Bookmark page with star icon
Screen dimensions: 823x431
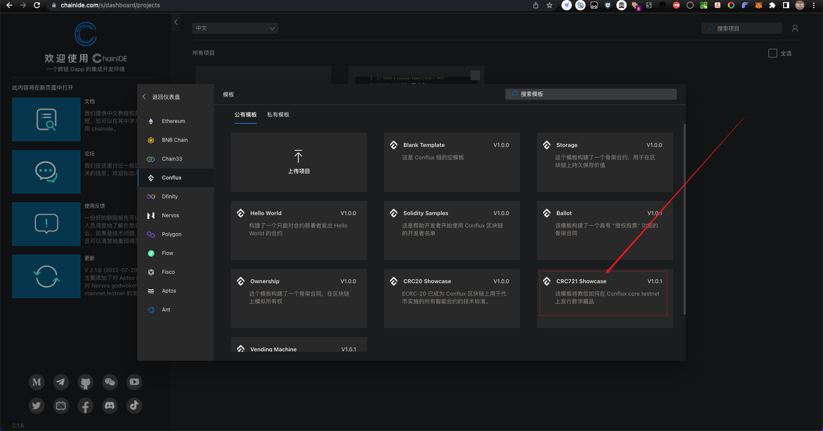pos(550,5)
